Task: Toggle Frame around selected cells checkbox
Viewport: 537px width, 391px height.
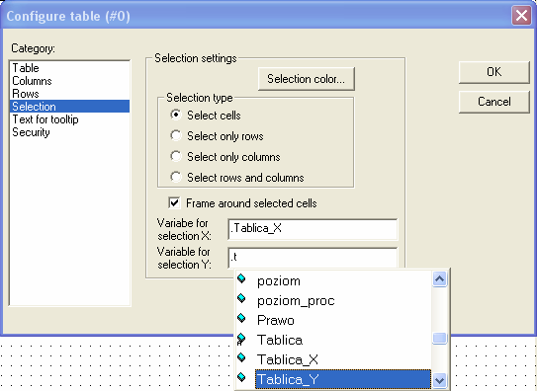Action: (174, 202)
